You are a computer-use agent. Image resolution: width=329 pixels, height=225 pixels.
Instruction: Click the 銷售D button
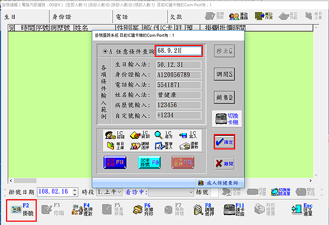click(224, 97)
